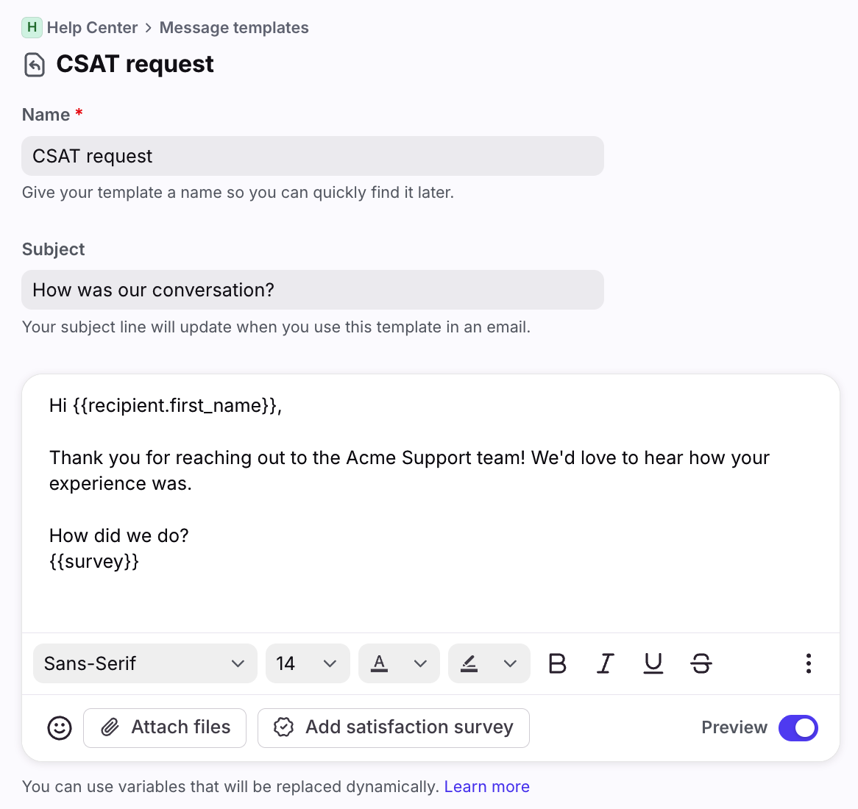Click the CSAT request template icon
This screenshot has width=858, height=809.
pyautogui.click(x=35, y=65)
